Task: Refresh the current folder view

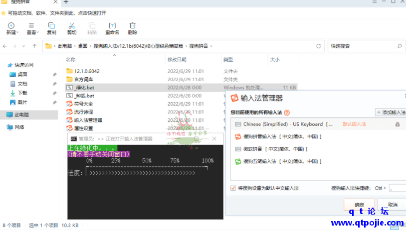Action: click(x=319, y=46)
